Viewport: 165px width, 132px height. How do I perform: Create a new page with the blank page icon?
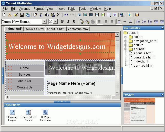point(4,15)
